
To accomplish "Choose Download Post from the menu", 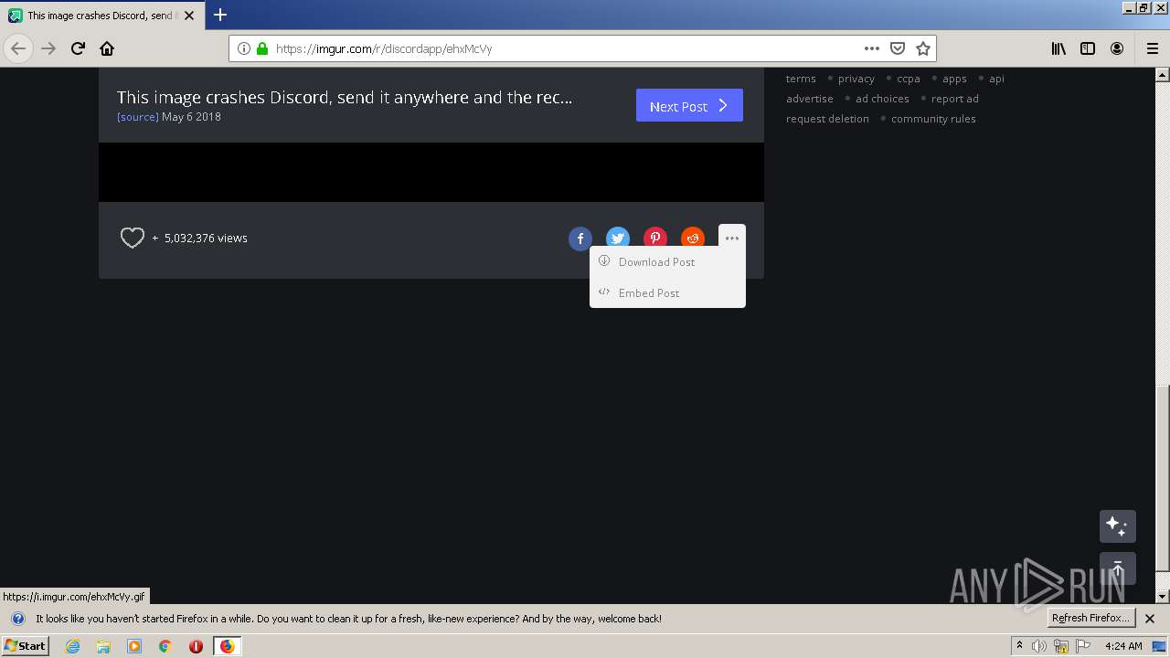I will pos(667,262).
